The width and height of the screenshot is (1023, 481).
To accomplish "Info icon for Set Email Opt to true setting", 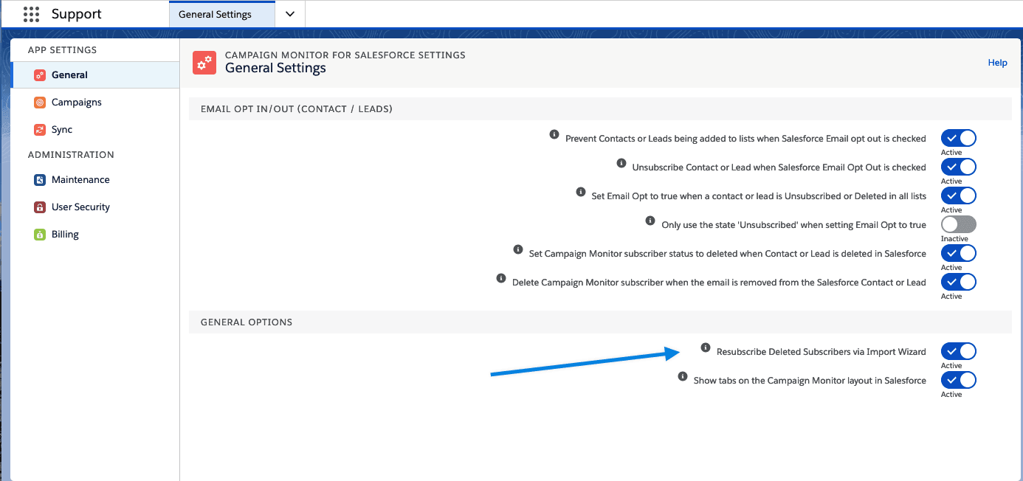I will click(580, 192).
